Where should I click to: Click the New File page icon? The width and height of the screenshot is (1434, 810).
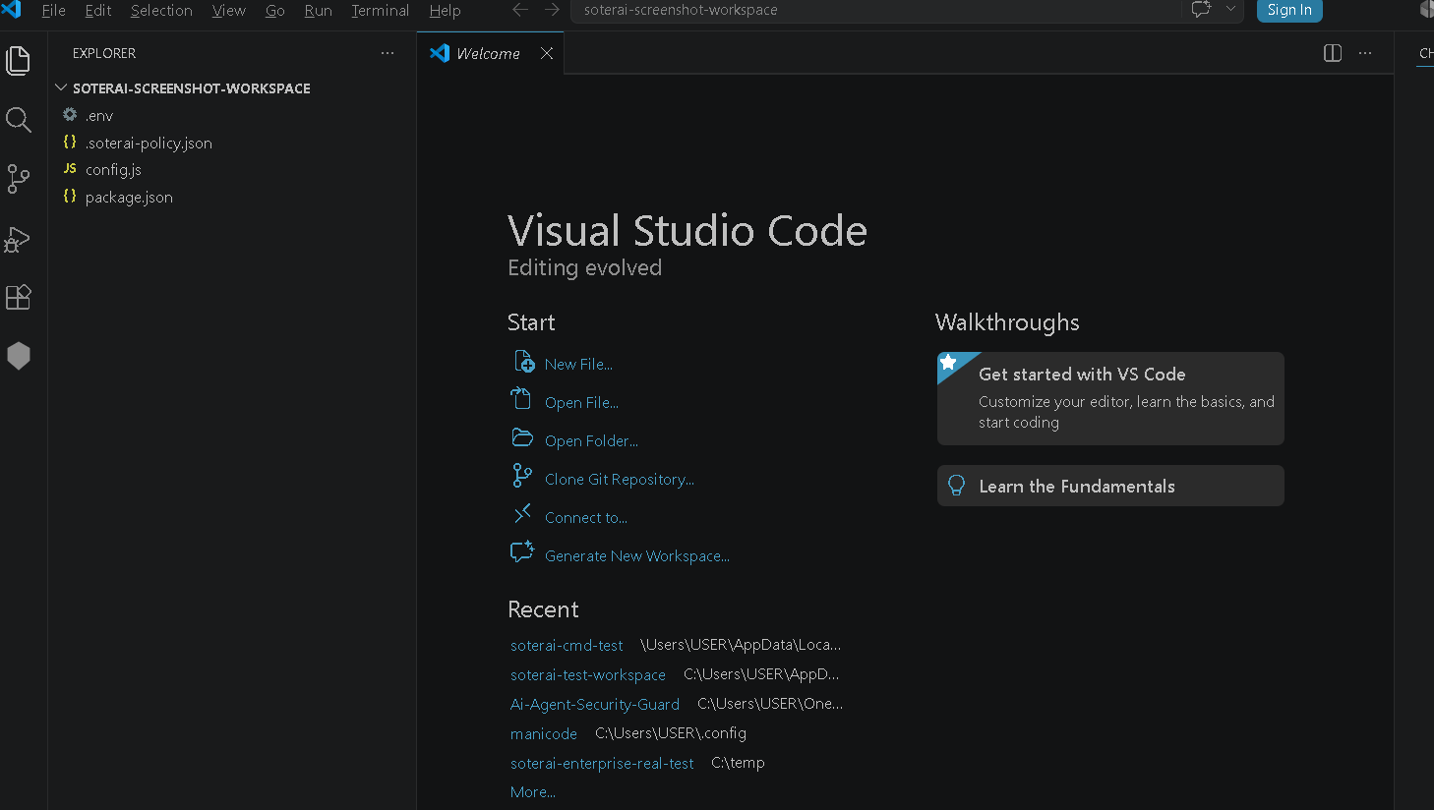(x=524, y=362)
